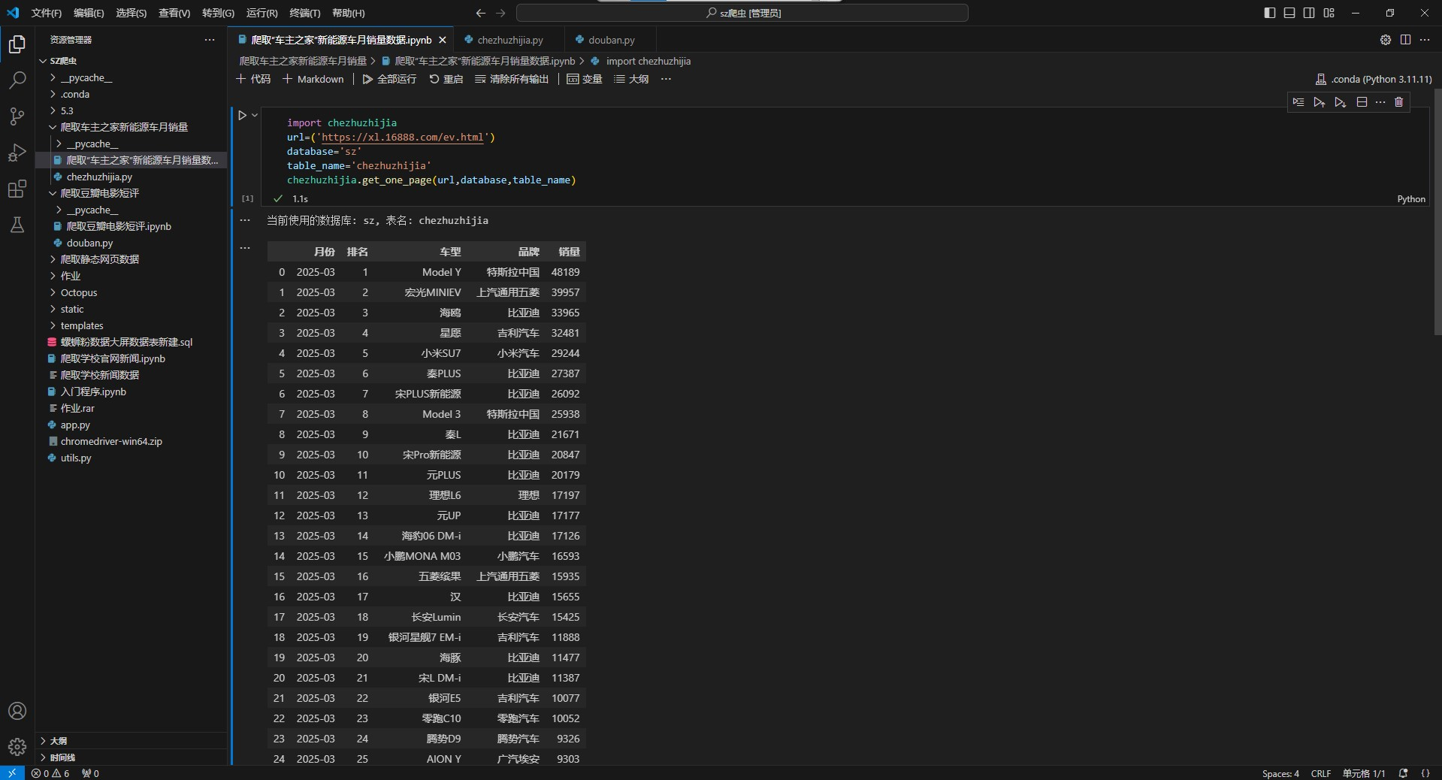Open the Explorer view in activity bar
1442x780 pixels.
click(17, 44)
